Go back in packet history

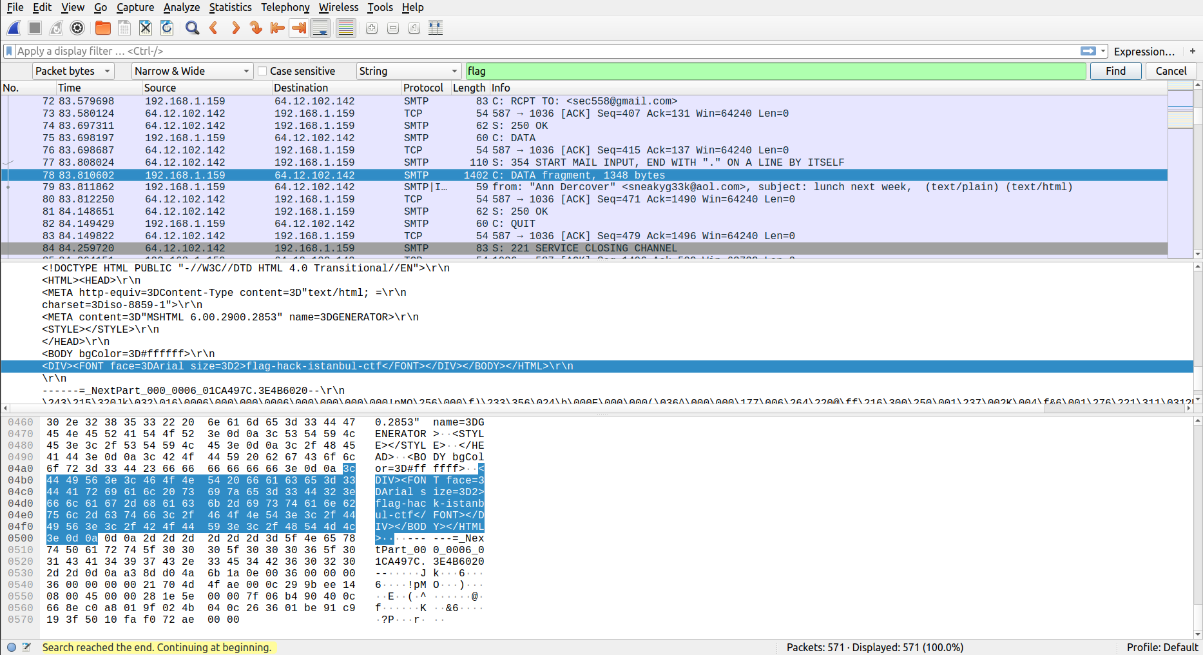point(214,28)
